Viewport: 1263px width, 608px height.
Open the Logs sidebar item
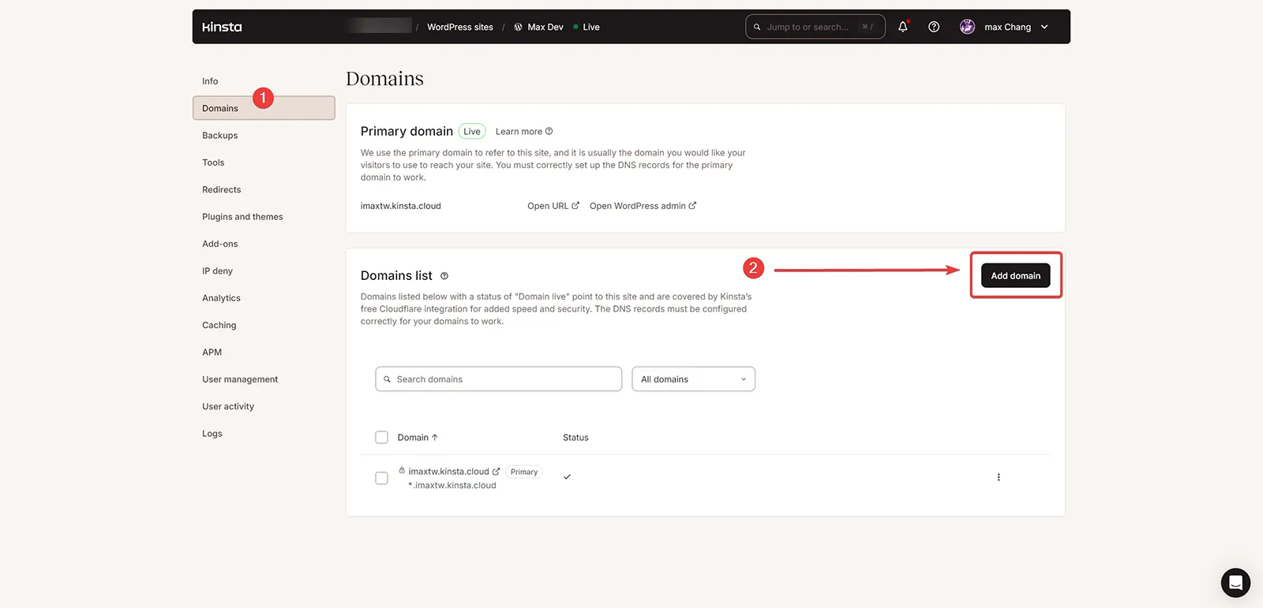click(212, 434)
